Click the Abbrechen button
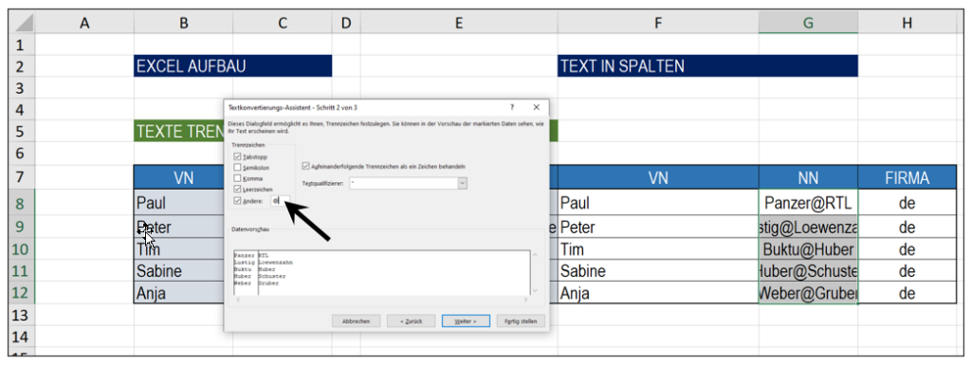Viewport: 971px width, 366px height. click(357, 320)
